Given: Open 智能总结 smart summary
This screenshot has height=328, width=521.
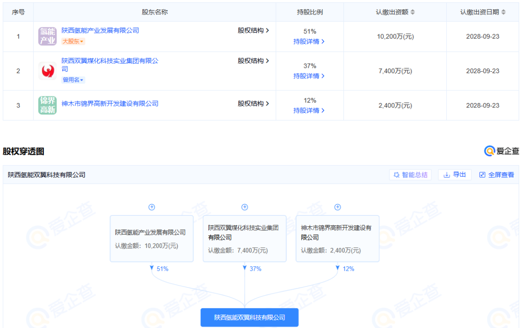Looking at the screenshot, I should pyautogui.click(x=411, y=175).
